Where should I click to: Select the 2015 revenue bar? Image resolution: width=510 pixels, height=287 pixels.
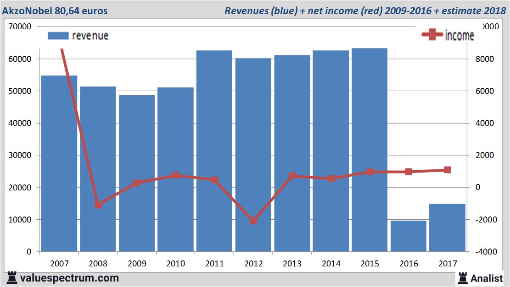[370, 150]
